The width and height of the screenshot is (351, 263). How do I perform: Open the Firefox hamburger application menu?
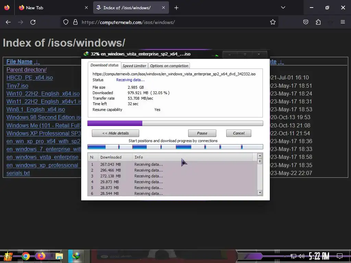click(x=343, y=22)
